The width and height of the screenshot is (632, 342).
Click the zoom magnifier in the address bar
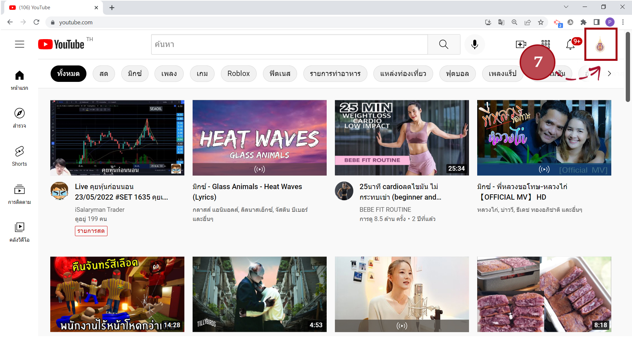[x=514, y=22]
